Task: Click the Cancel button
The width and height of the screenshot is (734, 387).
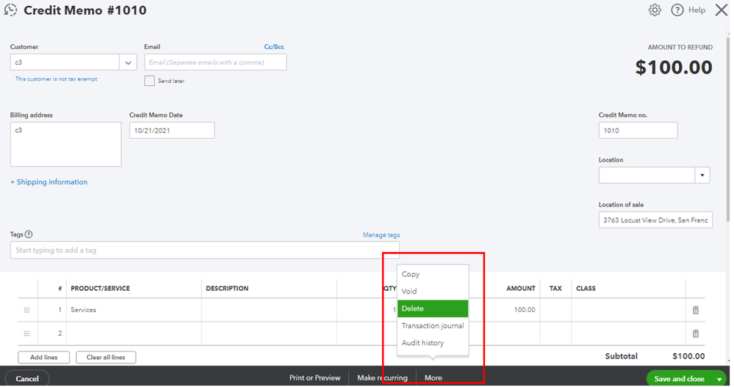Action: click(27, 378)
